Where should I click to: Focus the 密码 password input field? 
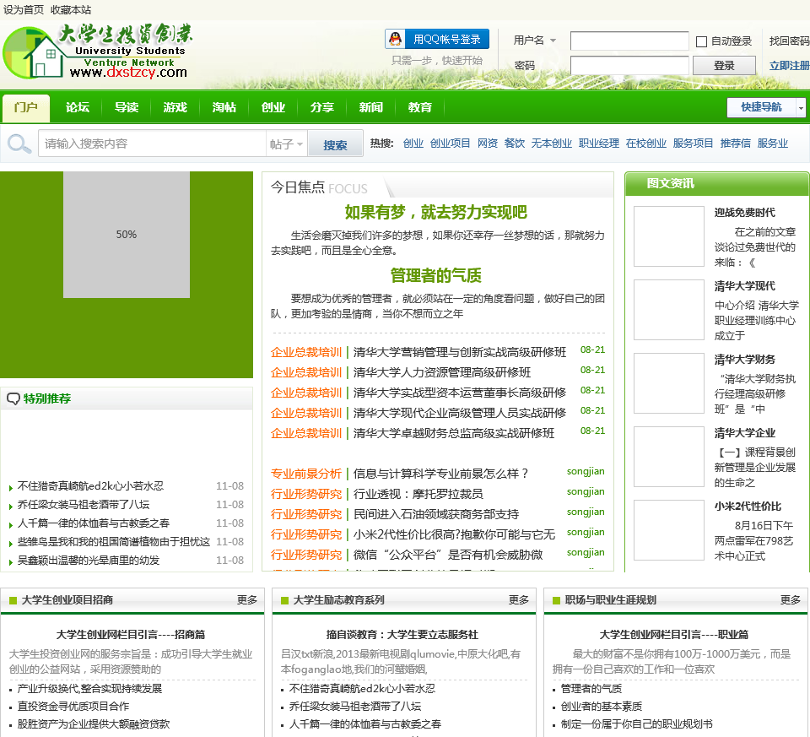[629, 66]
